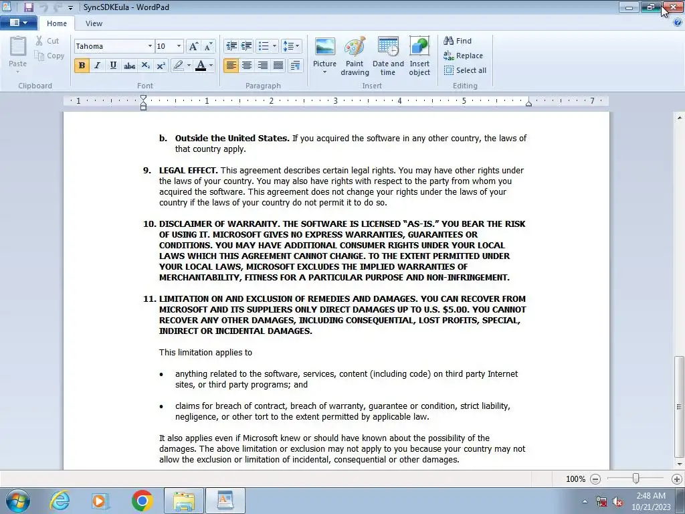
Task: Zoom out with the minus button
Action: [x=595, y=479]
